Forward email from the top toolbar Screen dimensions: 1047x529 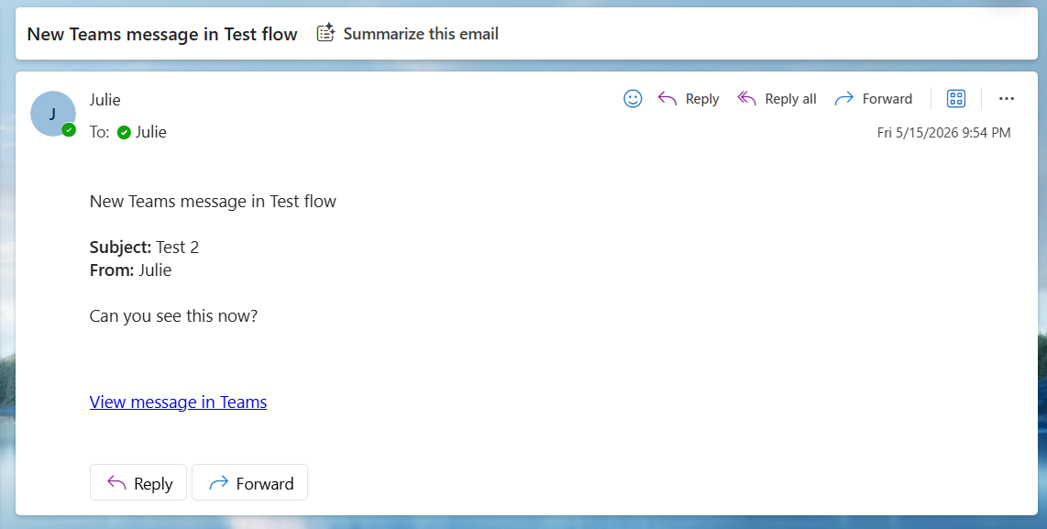point(874,99)
